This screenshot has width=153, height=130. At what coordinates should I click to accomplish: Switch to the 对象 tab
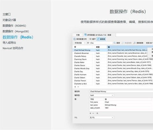tap(78, 35)
